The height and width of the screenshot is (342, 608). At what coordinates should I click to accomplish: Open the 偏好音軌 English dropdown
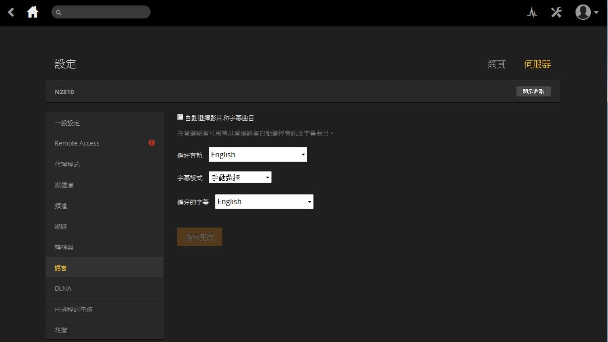pos(258,155)
